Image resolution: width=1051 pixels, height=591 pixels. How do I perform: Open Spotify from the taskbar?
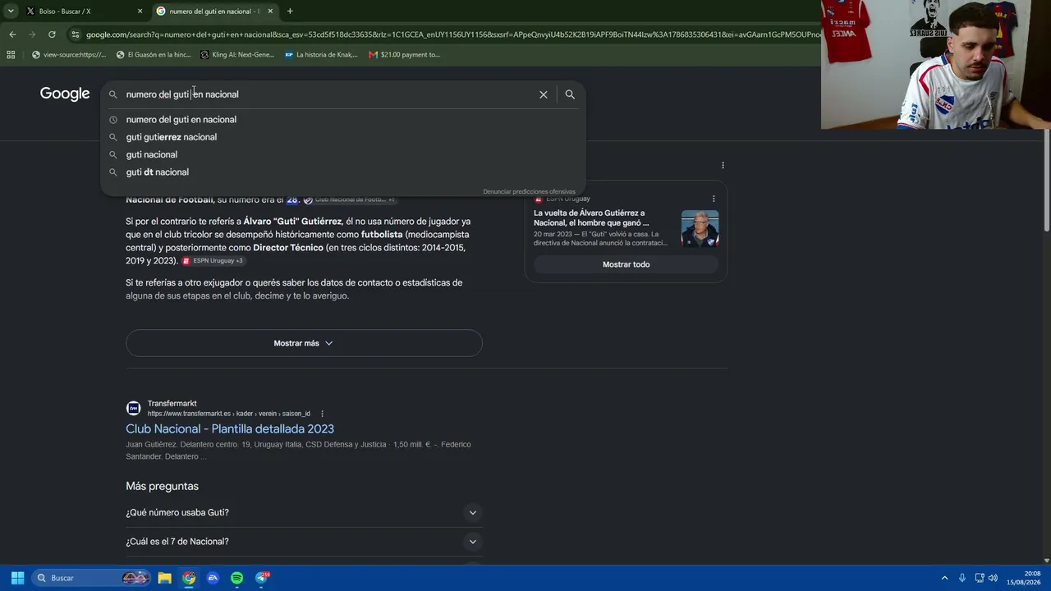click(x=236, y=578)
